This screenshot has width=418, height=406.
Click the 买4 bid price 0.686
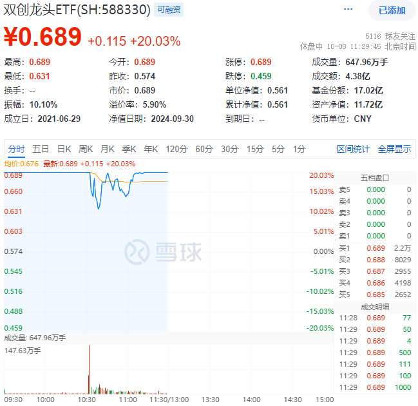tap(376, 283)
